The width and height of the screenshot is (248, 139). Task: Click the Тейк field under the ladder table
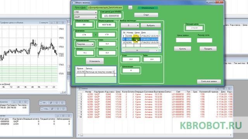[152, 59]
